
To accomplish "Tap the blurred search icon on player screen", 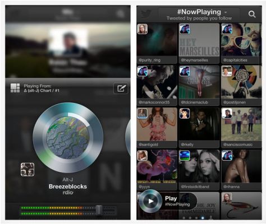I will pyautogui.click(x=120, y=13).
